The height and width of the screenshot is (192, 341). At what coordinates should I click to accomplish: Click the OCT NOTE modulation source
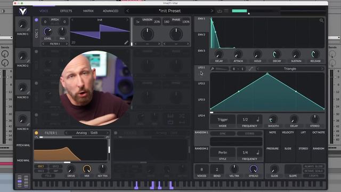tap(319, 132)
